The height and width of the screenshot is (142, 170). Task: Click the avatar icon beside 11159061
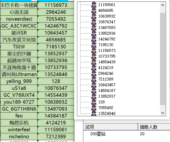click(x=94, y=5)
